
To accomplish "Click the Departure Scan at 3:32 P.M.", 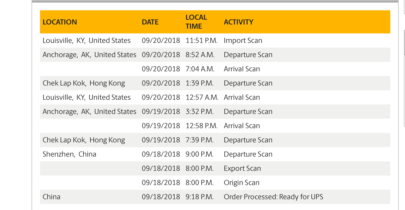I will tap(248, 112).
